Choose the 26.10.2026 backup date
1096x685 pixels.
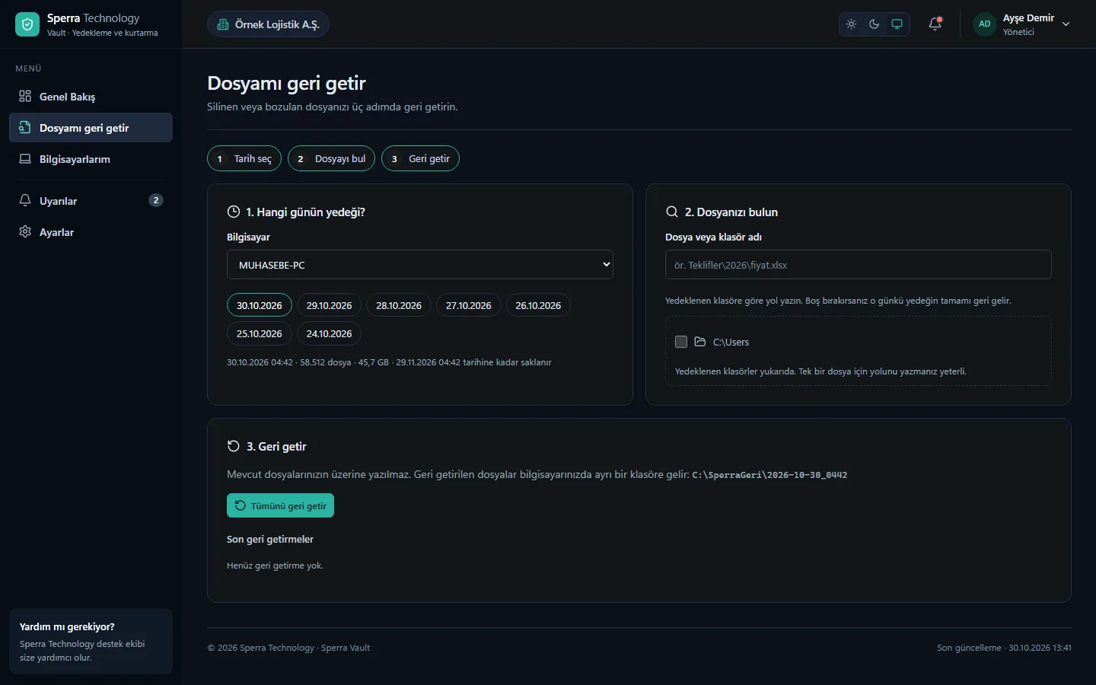pos(538,305)
